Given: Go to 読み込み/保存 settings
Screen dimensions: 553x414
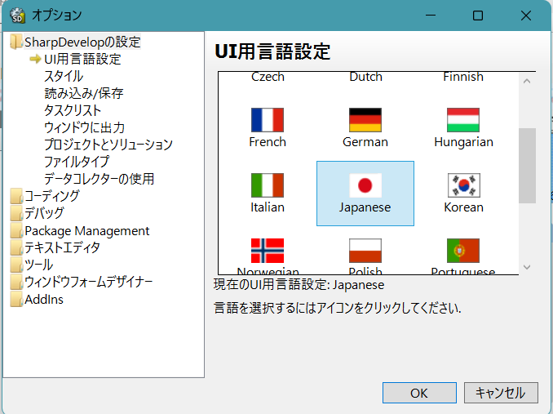Looking at the screenshot, I should point(84,93).
